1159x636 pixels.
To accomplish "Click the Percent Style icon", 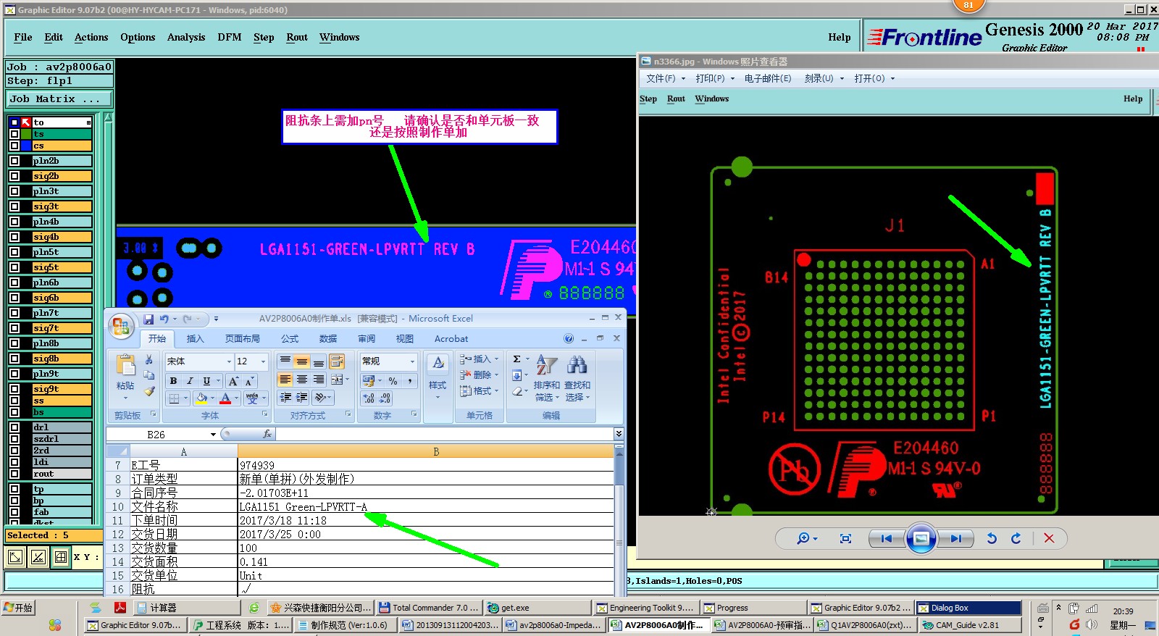I will (393, 381).
